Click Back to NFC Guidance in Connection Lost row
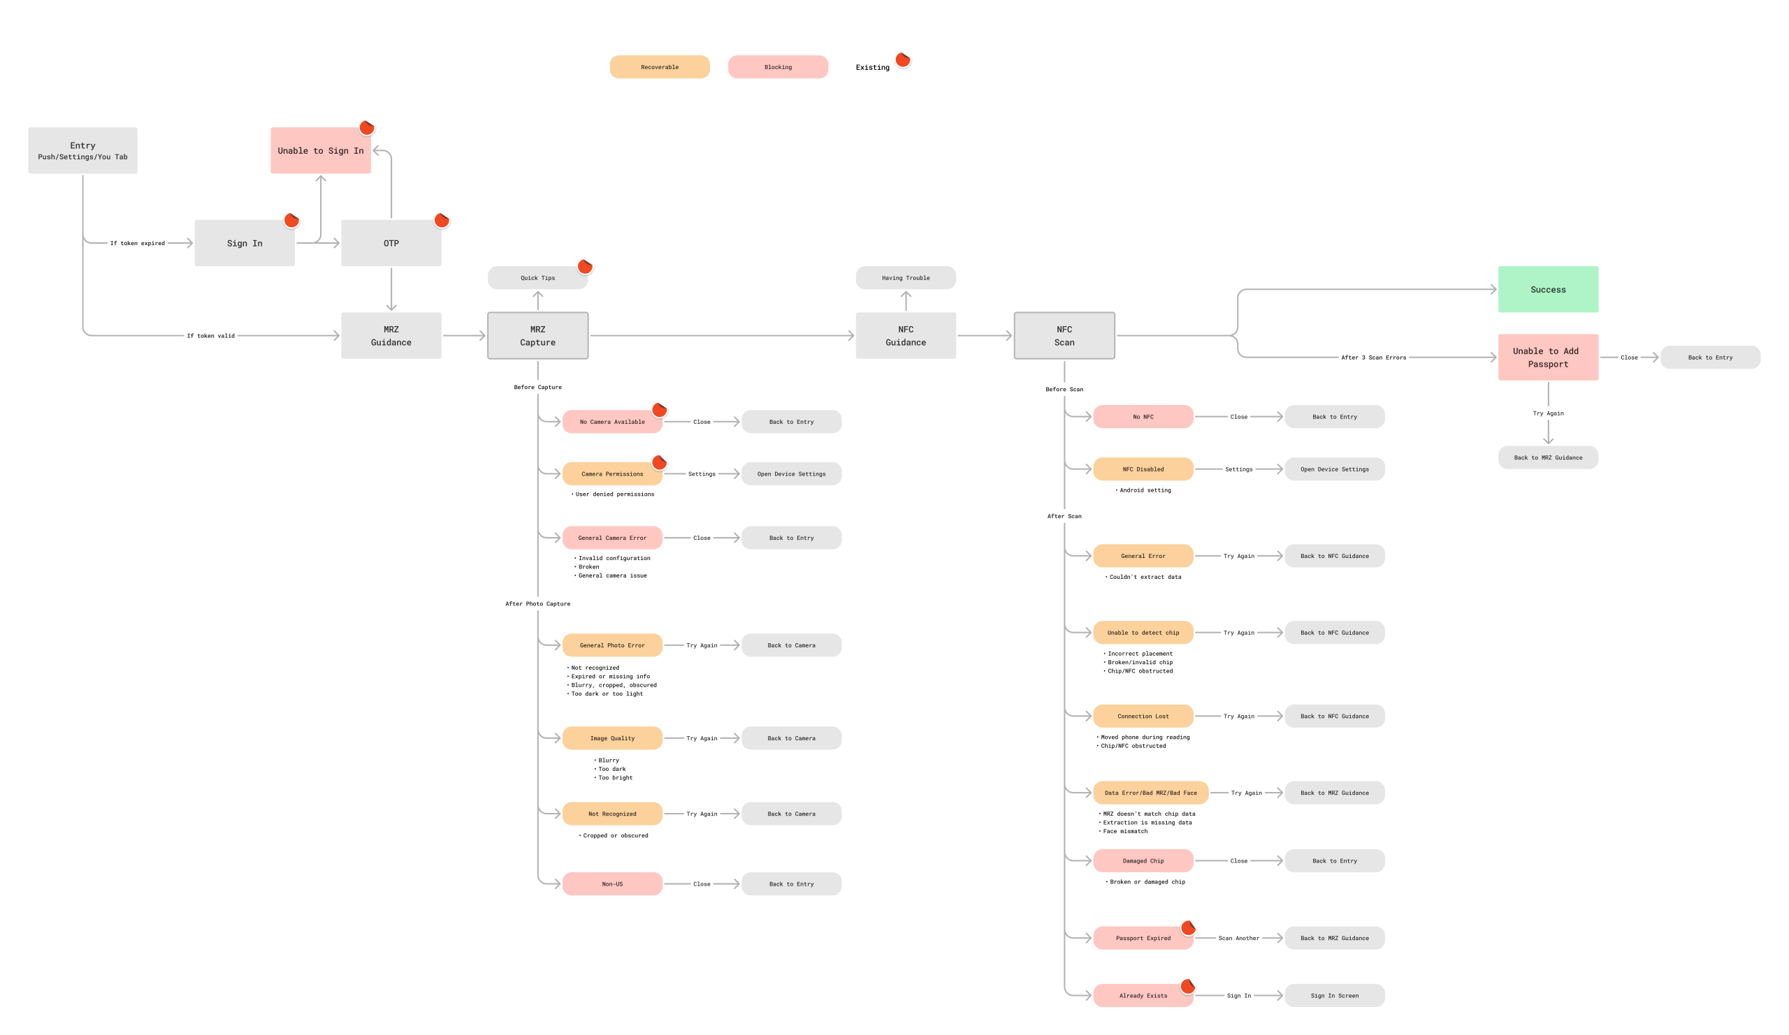Screen dimensions: 1789x1035 (x=1335, y=716)
